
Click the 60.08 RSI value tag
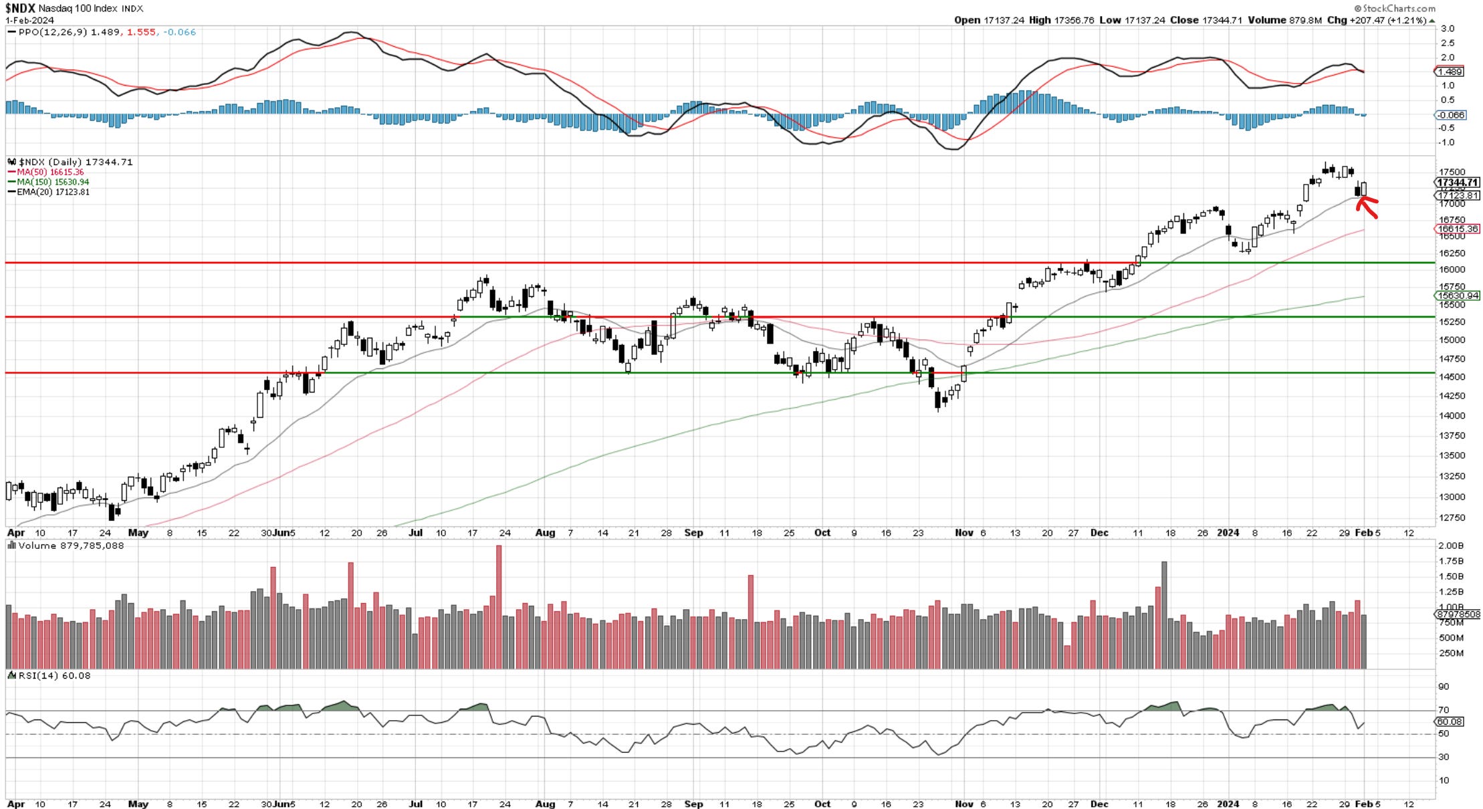click(x=1449, y=721)
